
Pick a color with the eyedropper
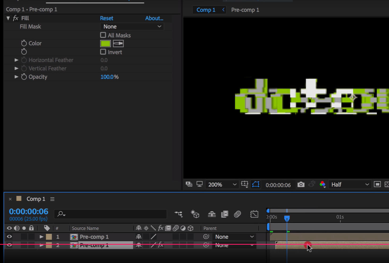pyautogui.click(x=118, y=43)
